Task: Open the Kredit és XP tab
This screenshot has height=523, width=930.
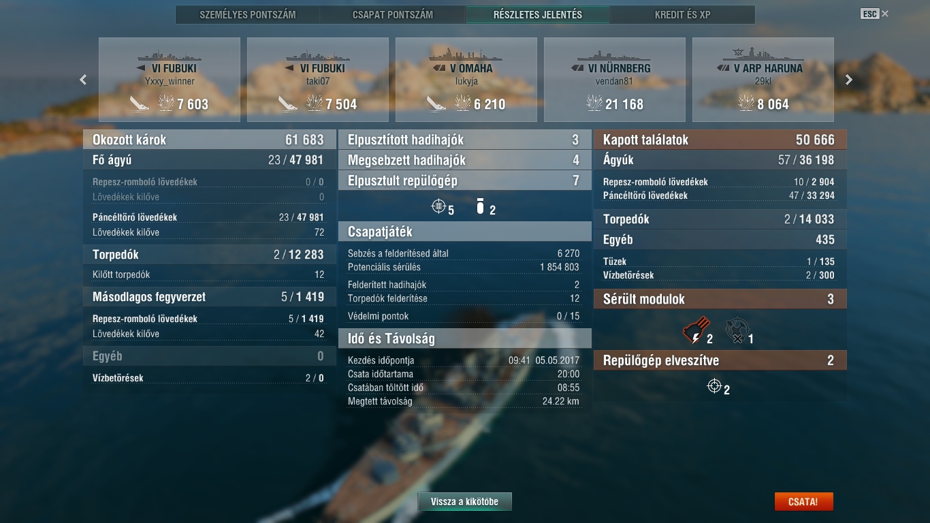Action: [683, 14]
